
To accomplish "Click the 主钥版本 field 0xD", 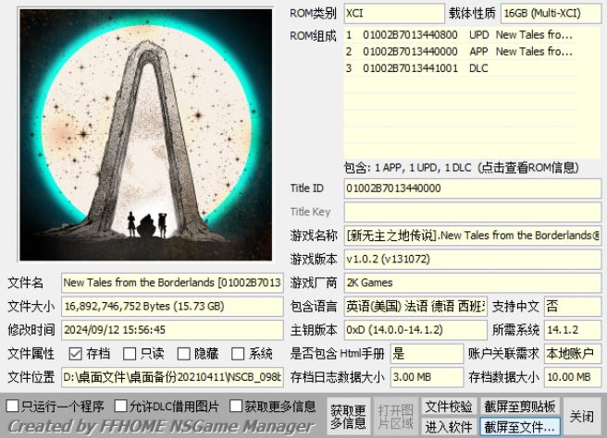I will coord(415,330).
